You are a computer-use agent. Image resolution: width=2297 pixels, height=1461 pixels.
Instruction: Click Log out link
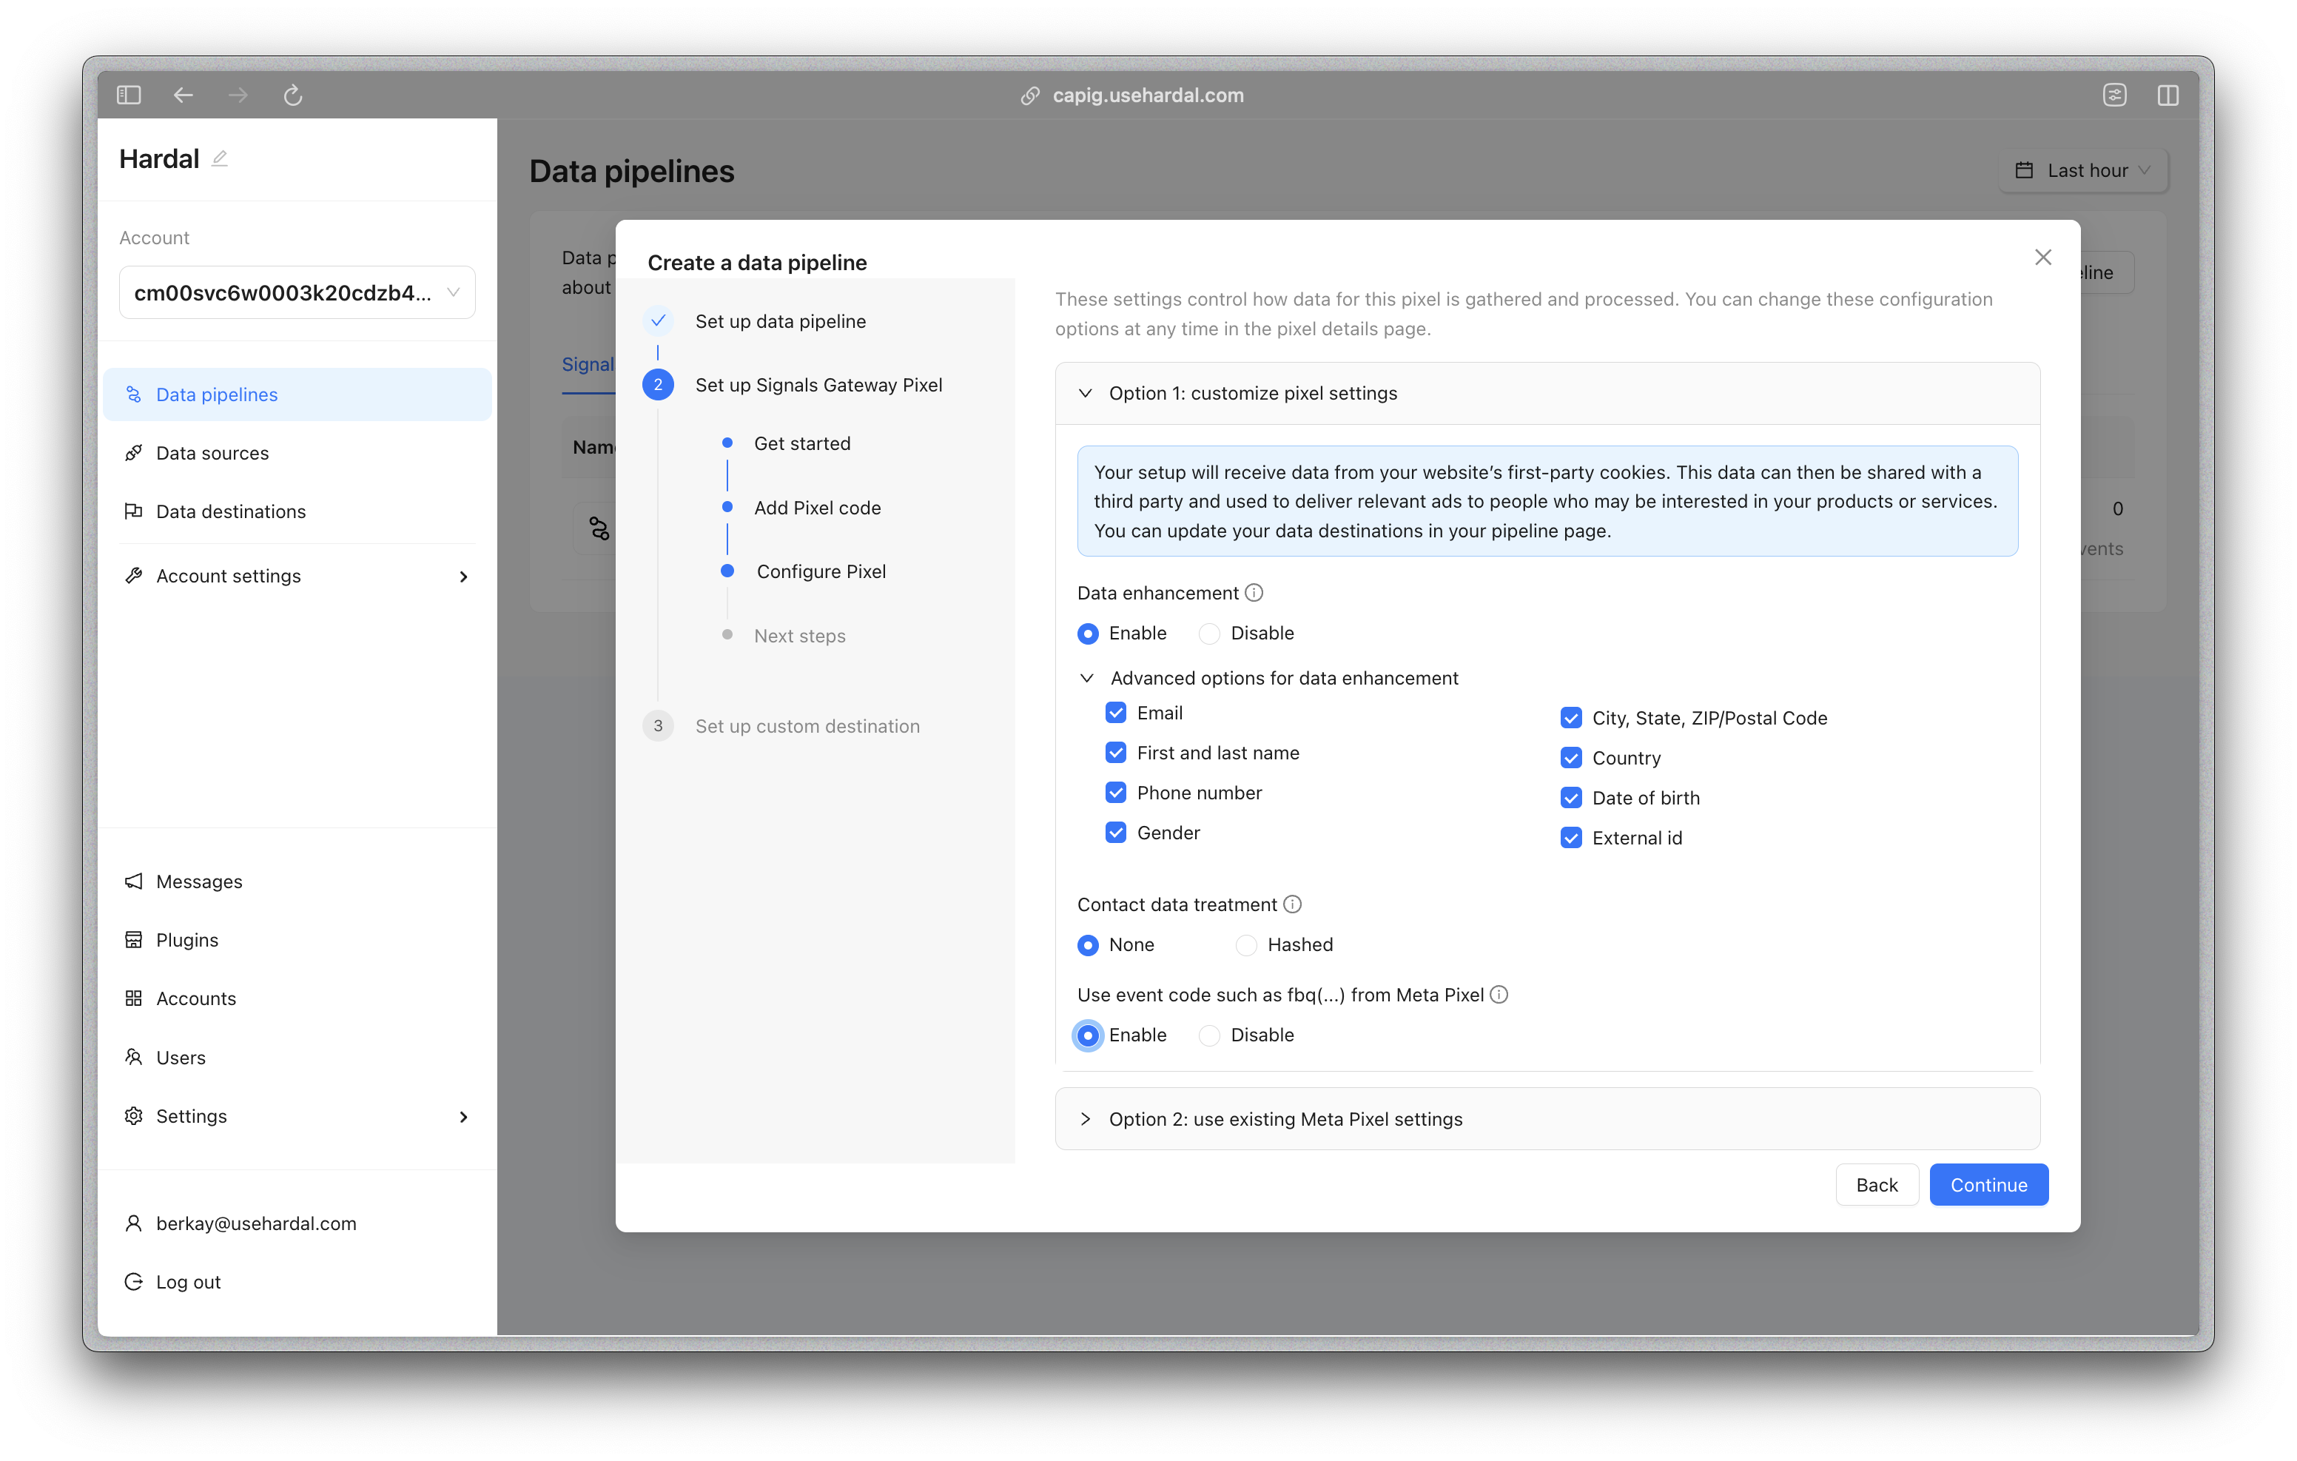coord(188,1282)
